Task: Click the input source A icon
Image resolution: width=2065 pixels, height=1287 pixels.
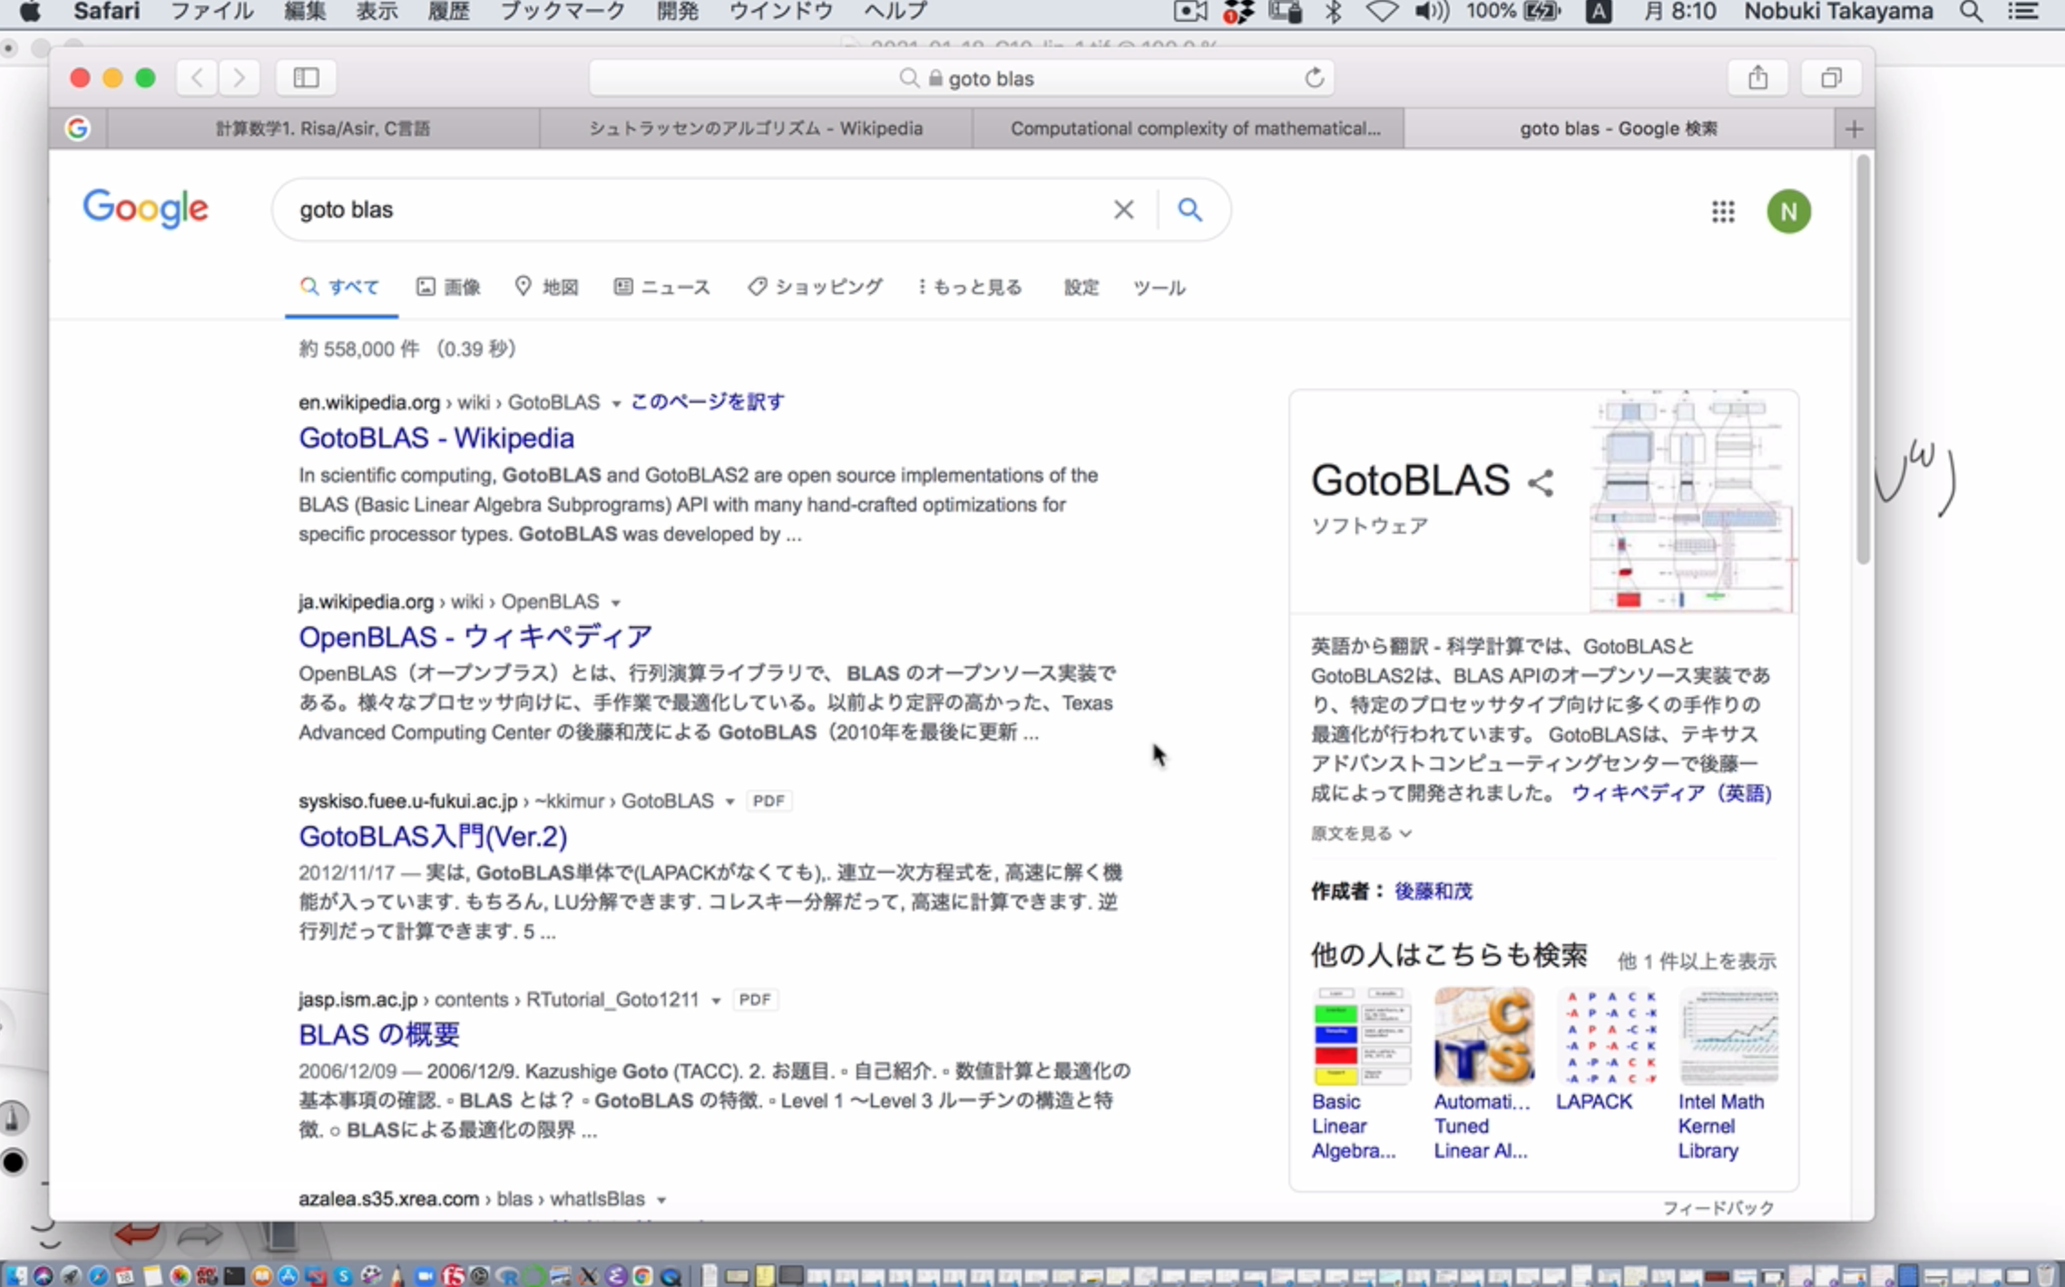Action: tap(1599, 11)
